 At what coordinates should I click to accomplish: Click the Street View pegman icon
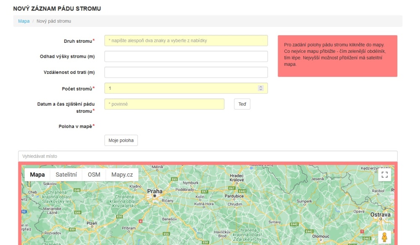click(x=384, y=237)
